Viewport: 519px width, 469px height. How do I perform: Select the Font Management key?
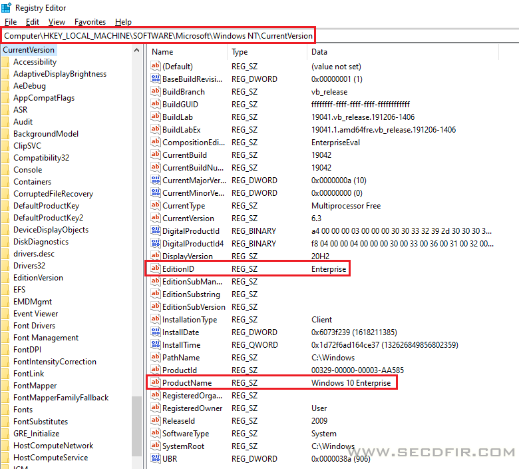(46, 338)
